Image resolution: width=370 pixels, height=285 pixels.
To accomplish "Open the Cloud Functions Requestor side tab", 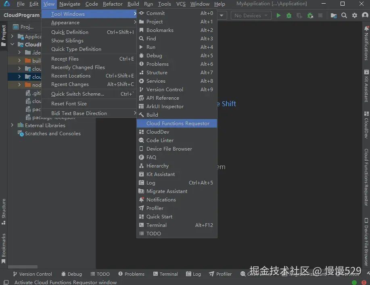I will pyautogui.click(x=366, y=177).
